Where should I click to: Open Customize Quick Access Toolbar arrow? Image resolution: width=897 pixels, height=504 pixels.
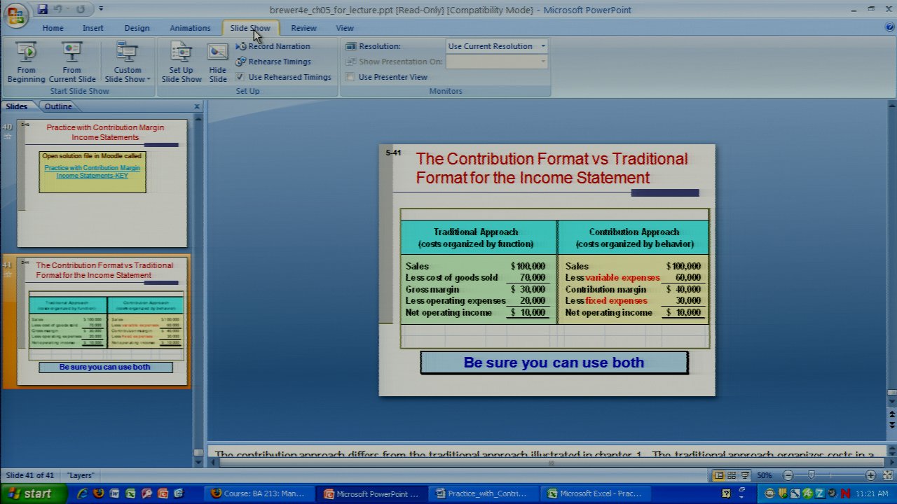(x=101, y=9)
